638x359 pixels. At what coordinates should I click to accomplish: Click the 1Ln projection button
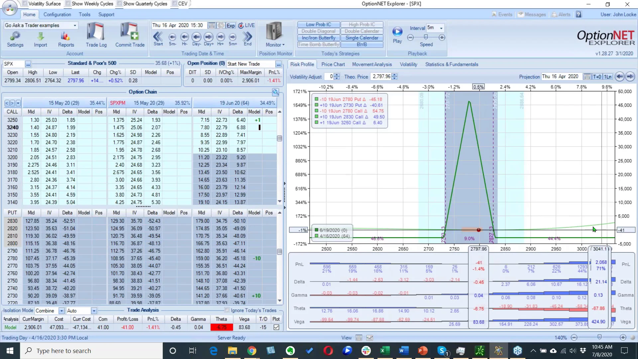608,77
